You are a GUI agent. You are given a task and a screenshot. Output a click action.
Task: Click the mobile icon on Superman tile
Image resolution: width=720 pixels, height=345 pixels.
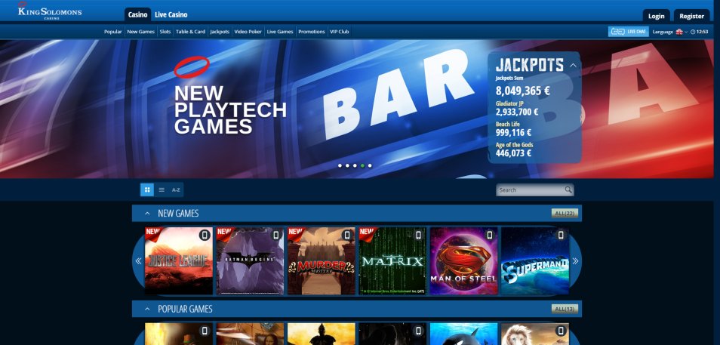pyautogui.click(x=561, y=236)
